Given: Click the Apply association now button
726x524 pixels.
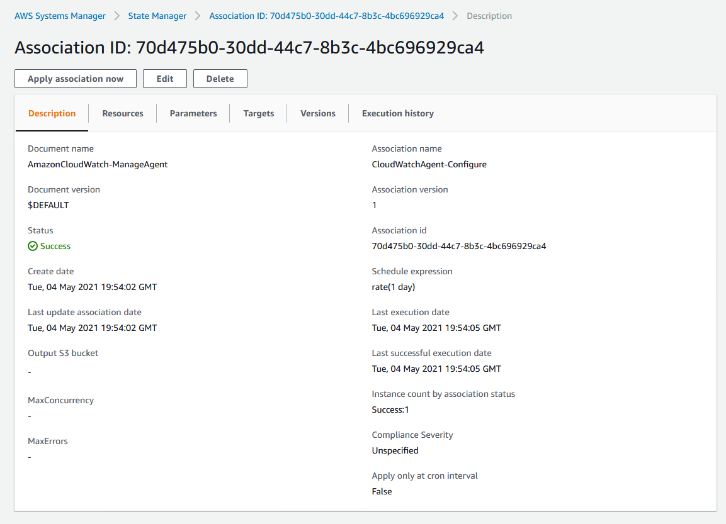Looking at the screenshot, I should (76, 79).
